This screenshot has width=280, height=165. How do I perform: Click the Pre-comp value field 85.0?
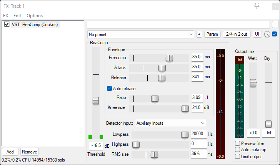click(197, 57)
